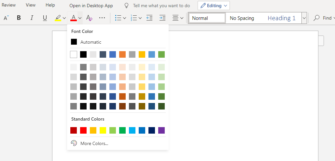
Task: Select the yellow standard color
Action: [x=103, y=130]
